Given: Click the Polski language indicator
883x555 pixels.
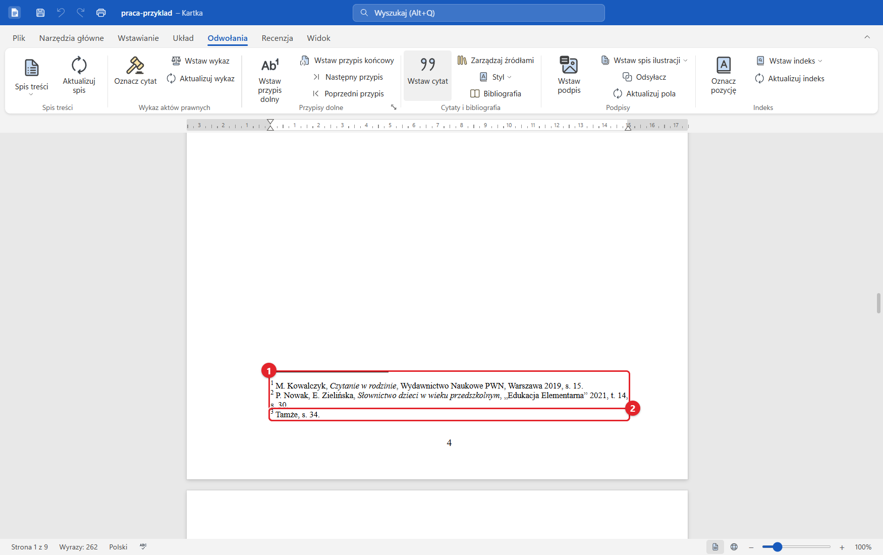Looking at the screenshot, I should pos(118,547).
